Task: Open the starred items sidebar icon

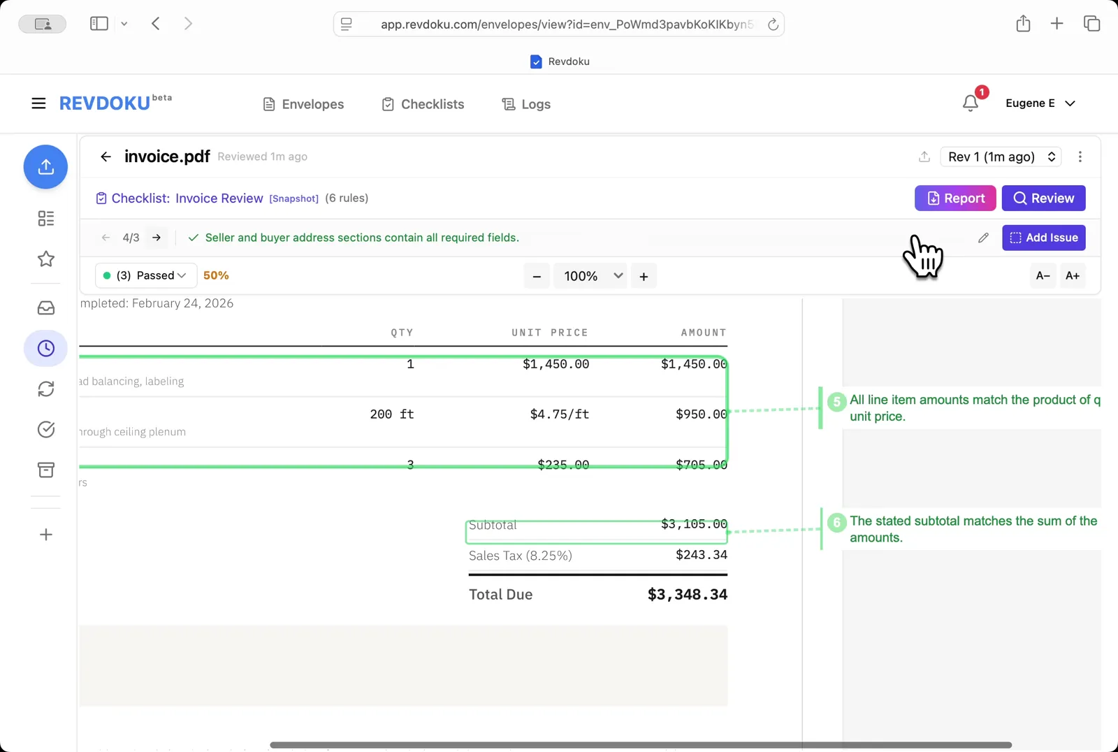Action: point(46,259)
